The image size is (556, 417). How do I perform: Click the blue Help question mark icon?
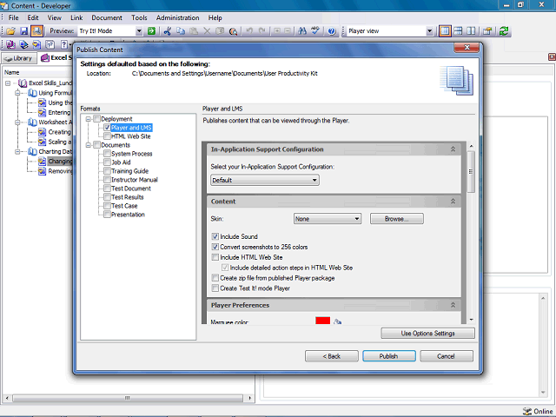click(332, 31)
